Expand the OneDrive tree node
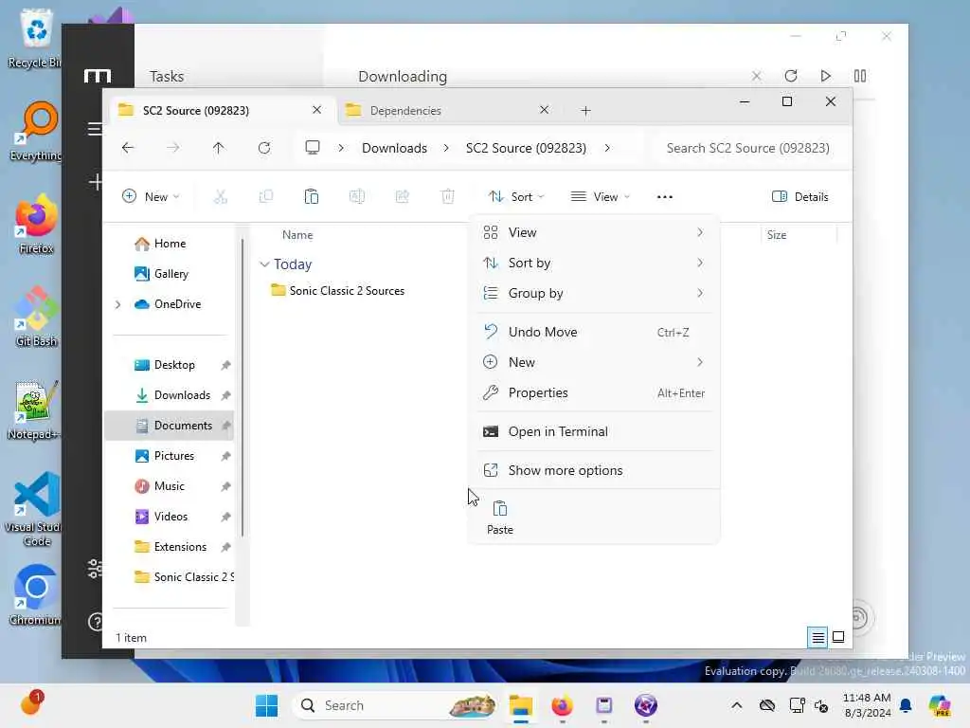 click(117, 304)
